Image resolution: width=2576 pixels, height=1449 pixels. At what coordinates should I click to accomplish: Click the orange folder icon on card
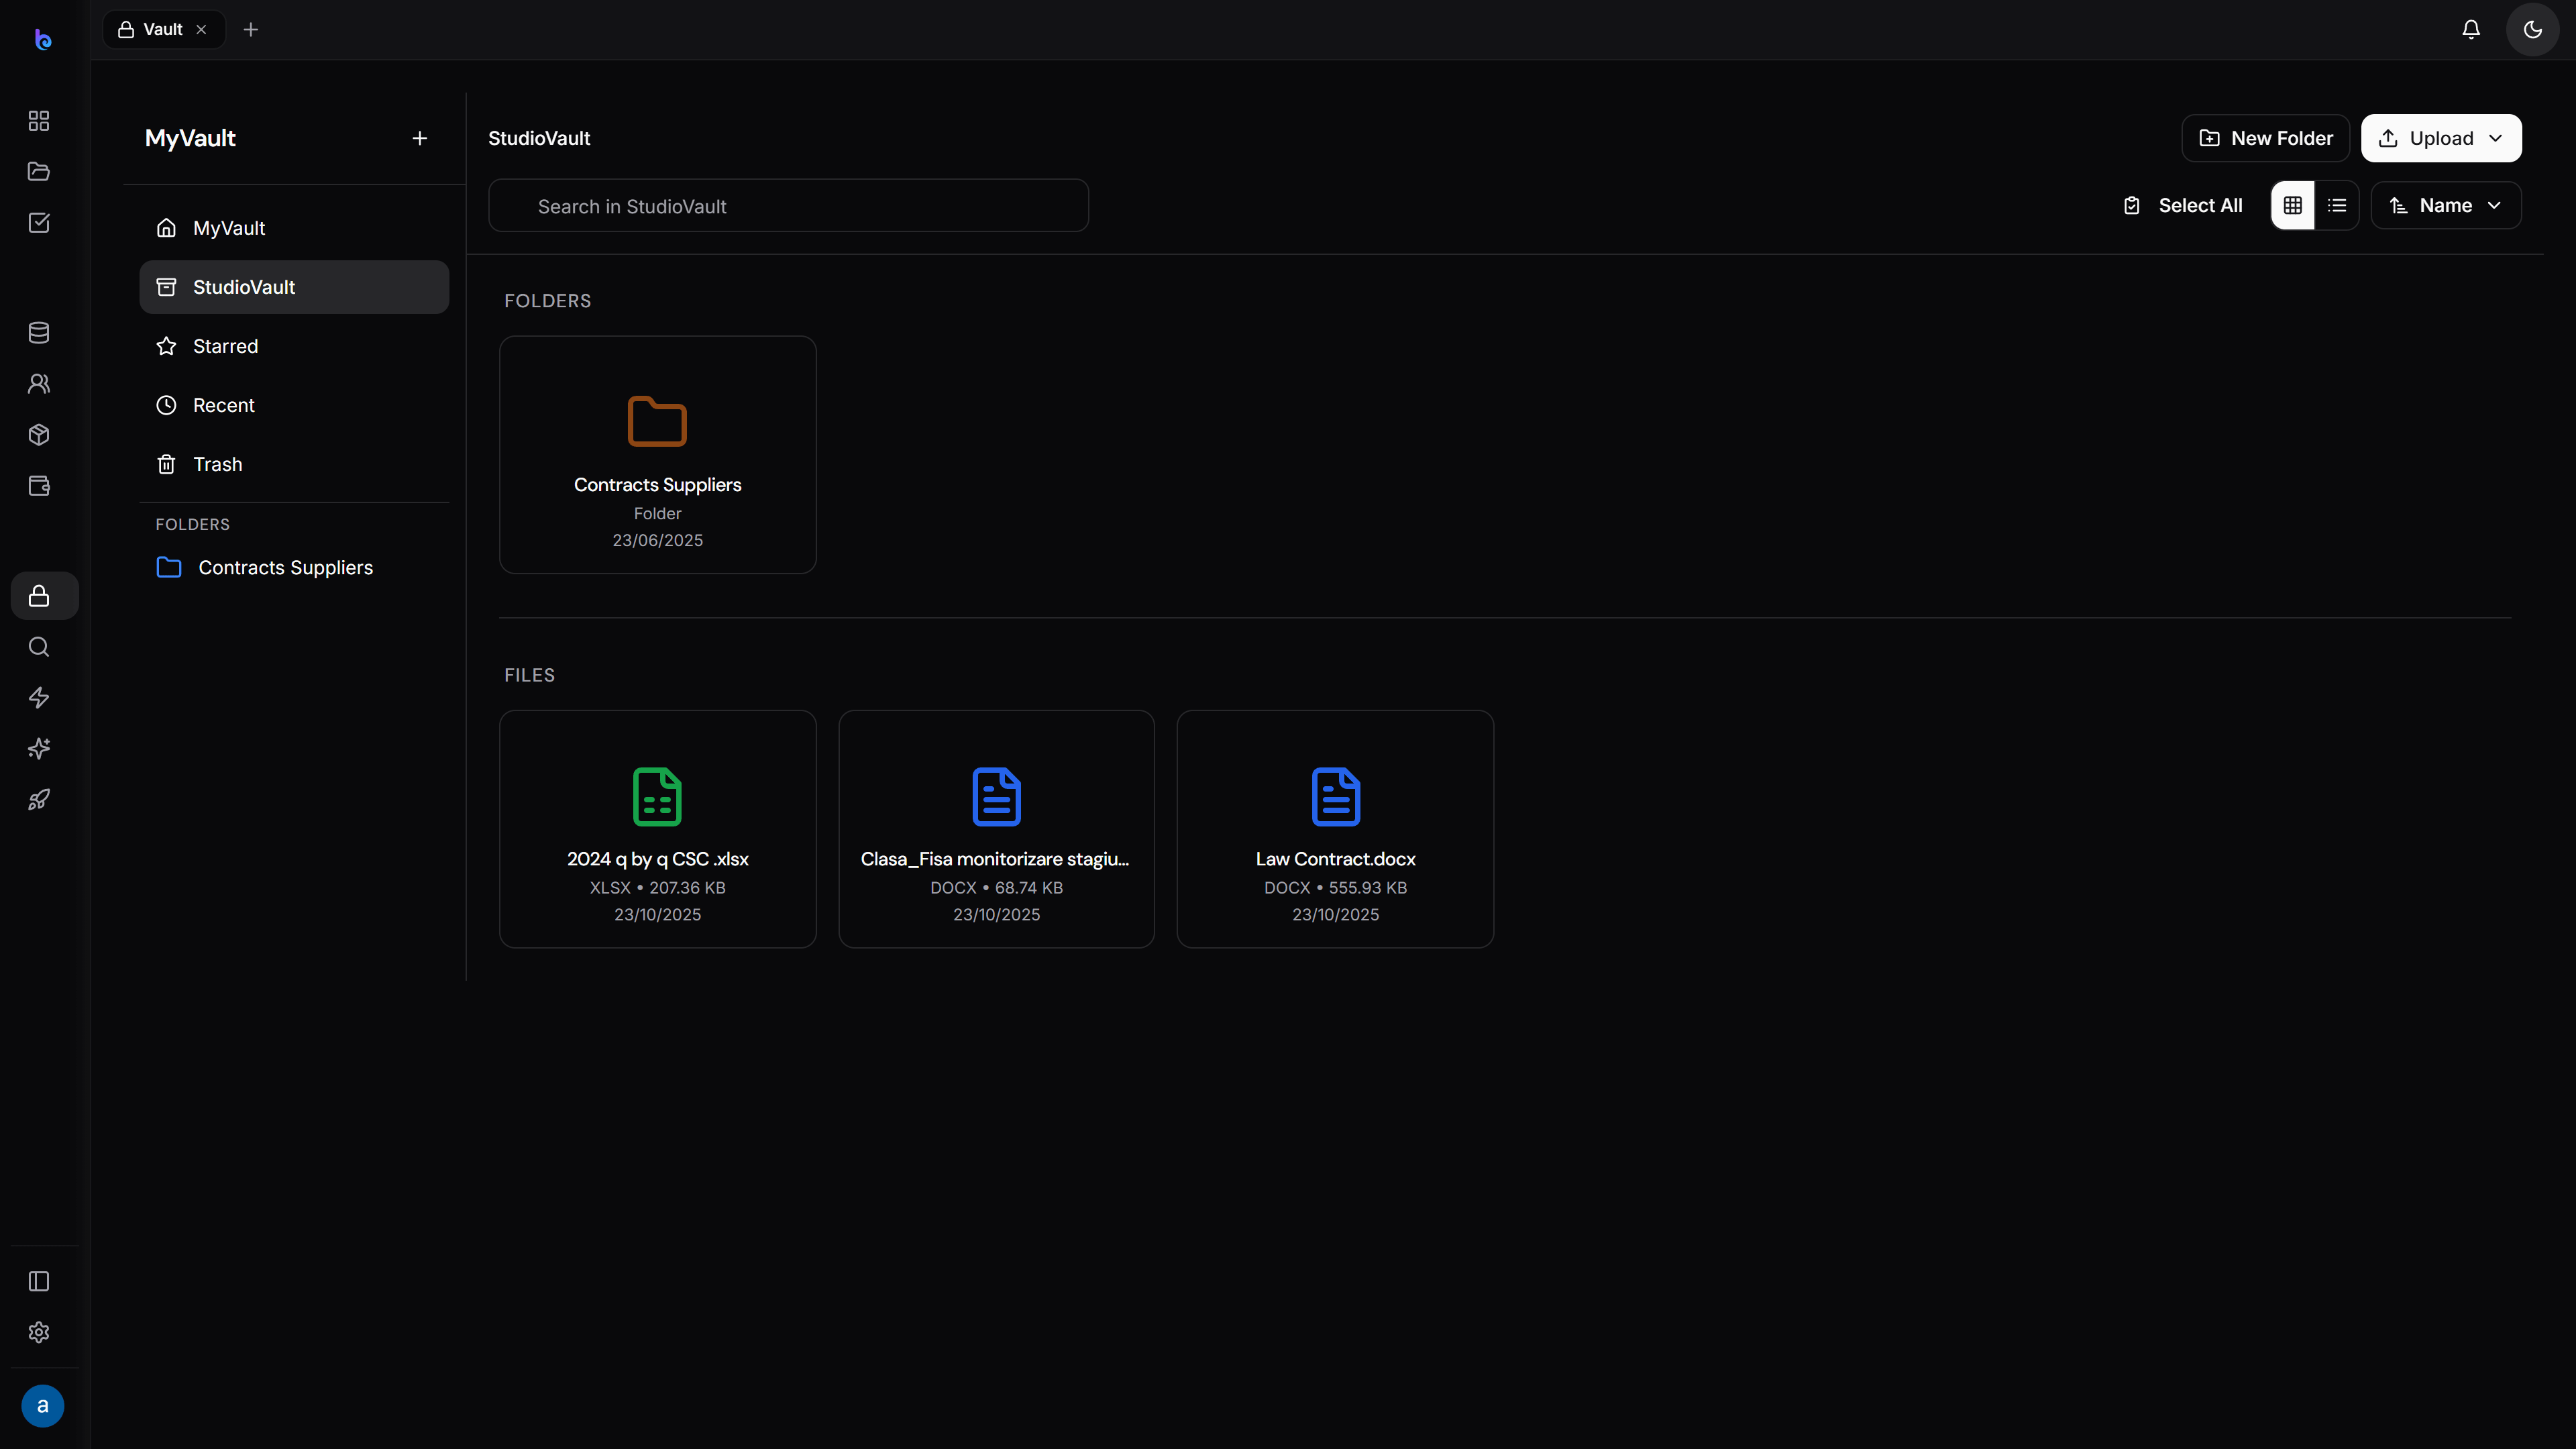(x=658, y=421)
